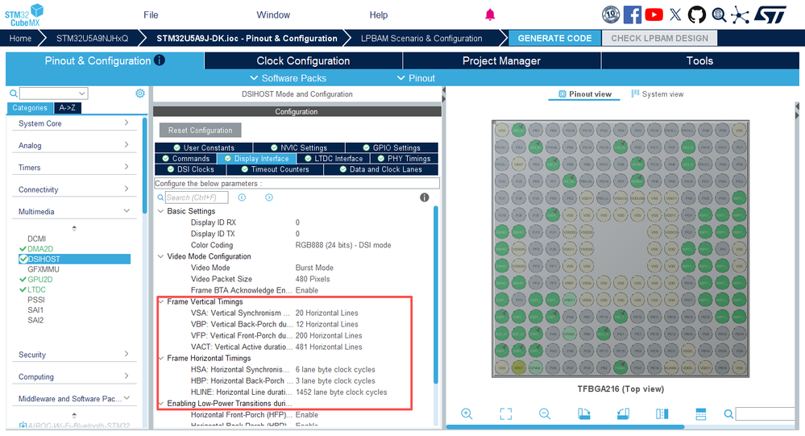This screenshot has height=436, width=805.
Task: Click the parameter info icon
Action: point(424,197)
